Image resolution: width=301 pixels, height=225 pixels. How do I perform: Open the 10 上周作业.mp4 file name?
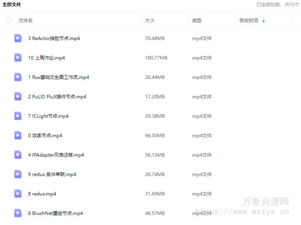click(46, 58)
